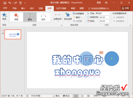This screenshot has width=133, height=98.
Task: Open the 批注 comments pane
Action: pyautogui.click(x=66, y=96)
